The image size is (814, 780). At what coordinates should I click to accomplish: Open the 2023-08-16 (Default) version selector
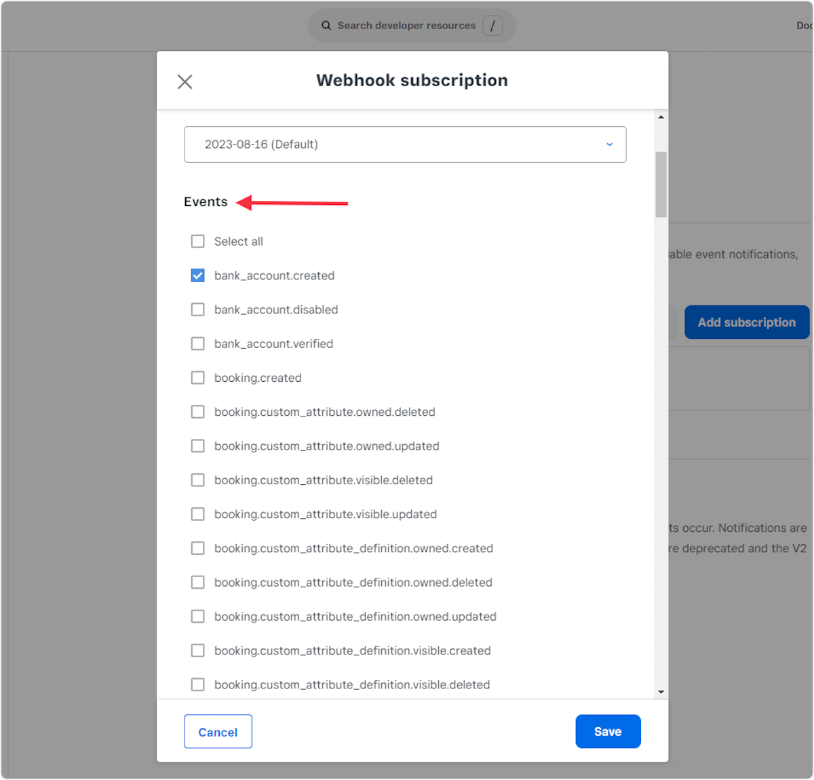click(x=405, y=144)
